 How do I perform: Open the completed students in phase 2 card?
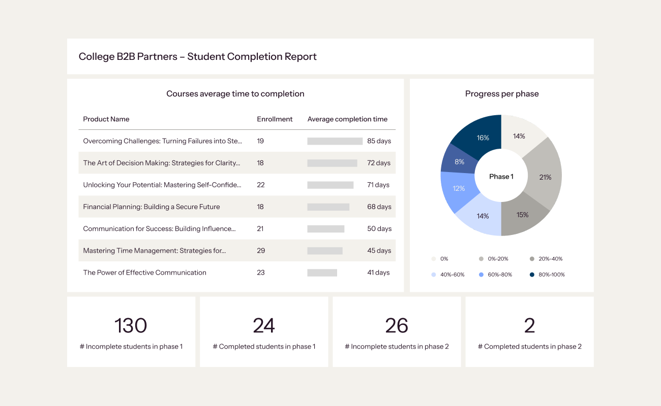click(x=529, y=332)
